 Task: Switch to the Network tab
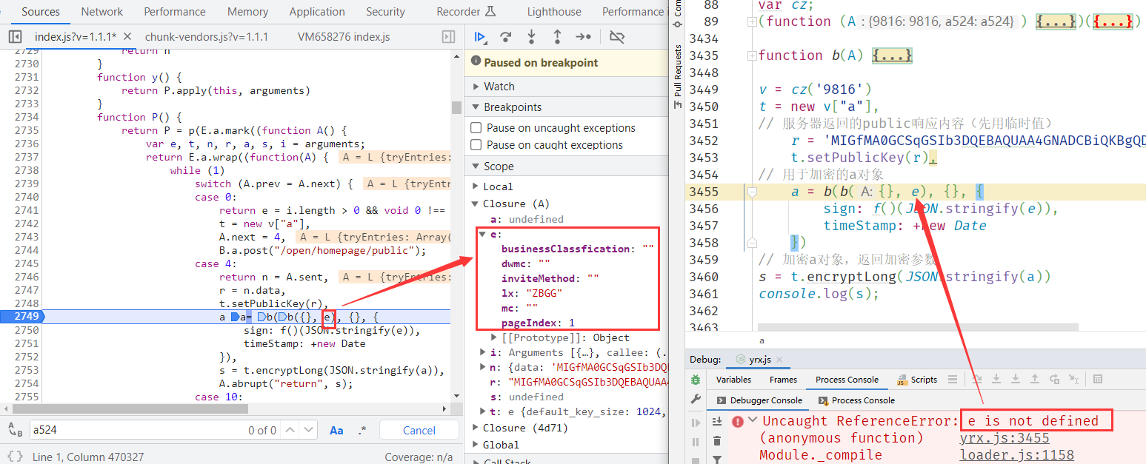(x=102, y=12)
